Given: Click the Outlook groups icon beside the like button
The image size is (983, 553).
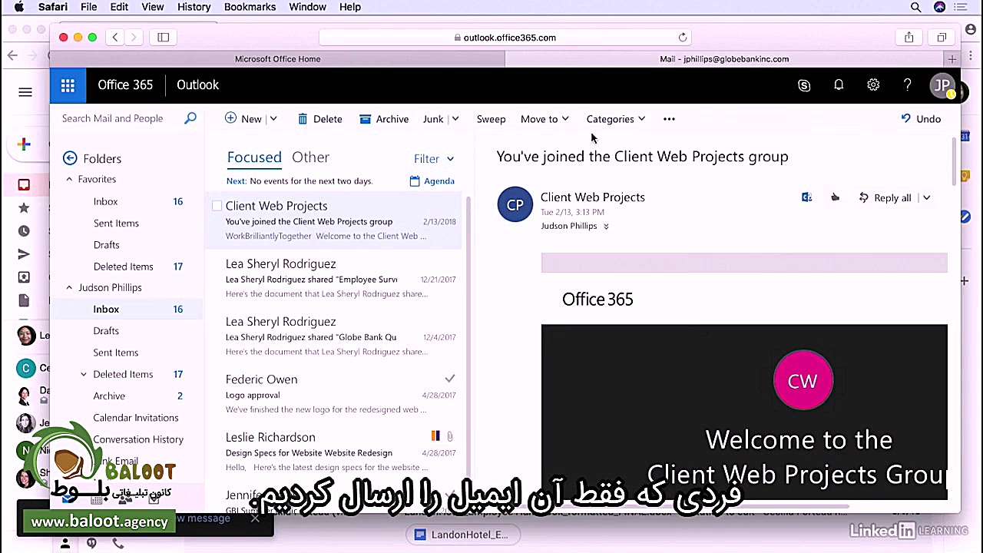Looking at the screenshot, I should click(x=807, y=197).
